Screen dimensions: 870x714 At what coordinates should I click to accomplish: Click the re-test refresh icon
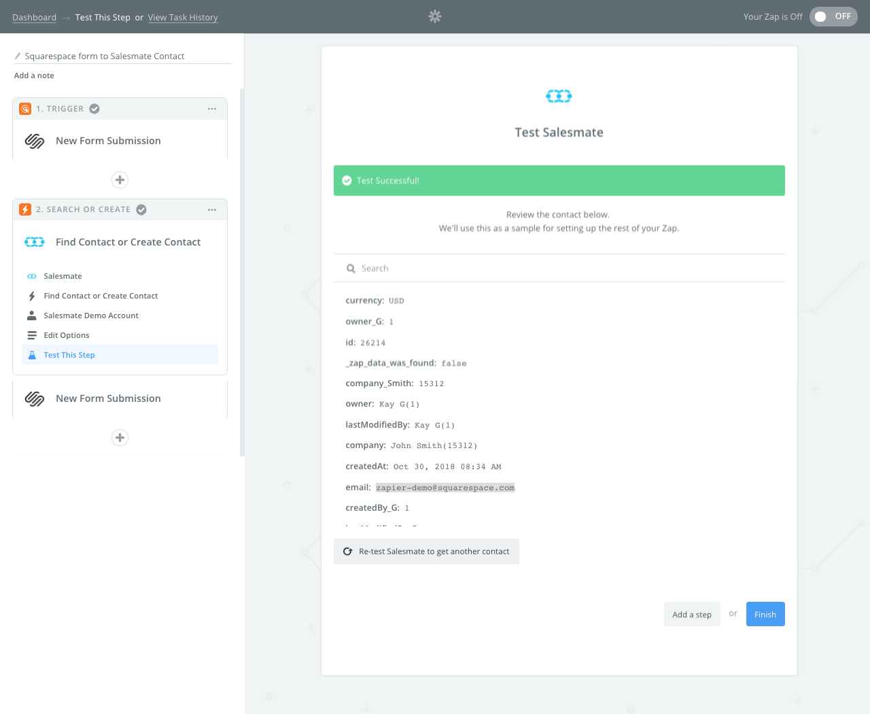347,551
